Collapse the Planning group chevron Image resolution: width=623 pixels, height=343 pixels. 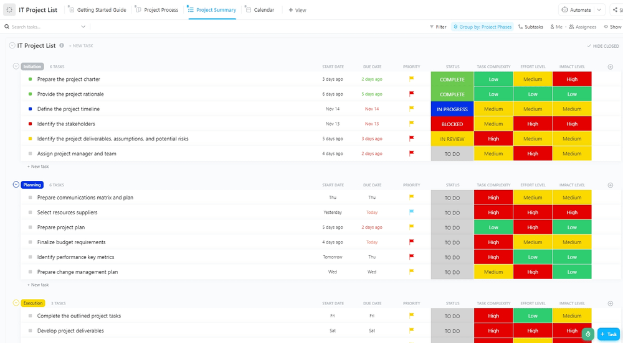pyautogui.click(x=16, y=185)
